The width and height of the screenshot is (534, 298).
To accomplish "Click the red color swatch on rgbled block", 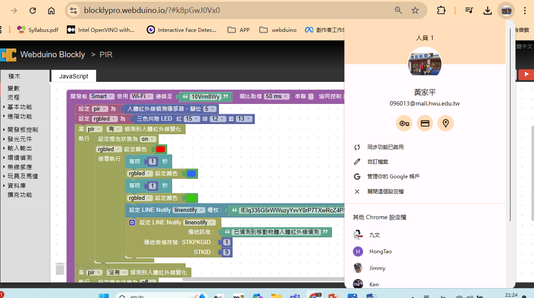I will pos(160,149).
